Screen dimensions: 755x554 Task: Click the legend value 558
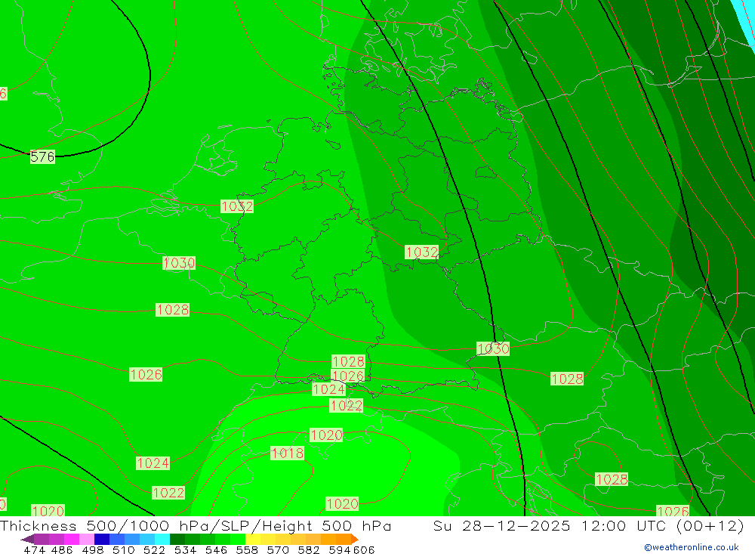pos(247,549)
